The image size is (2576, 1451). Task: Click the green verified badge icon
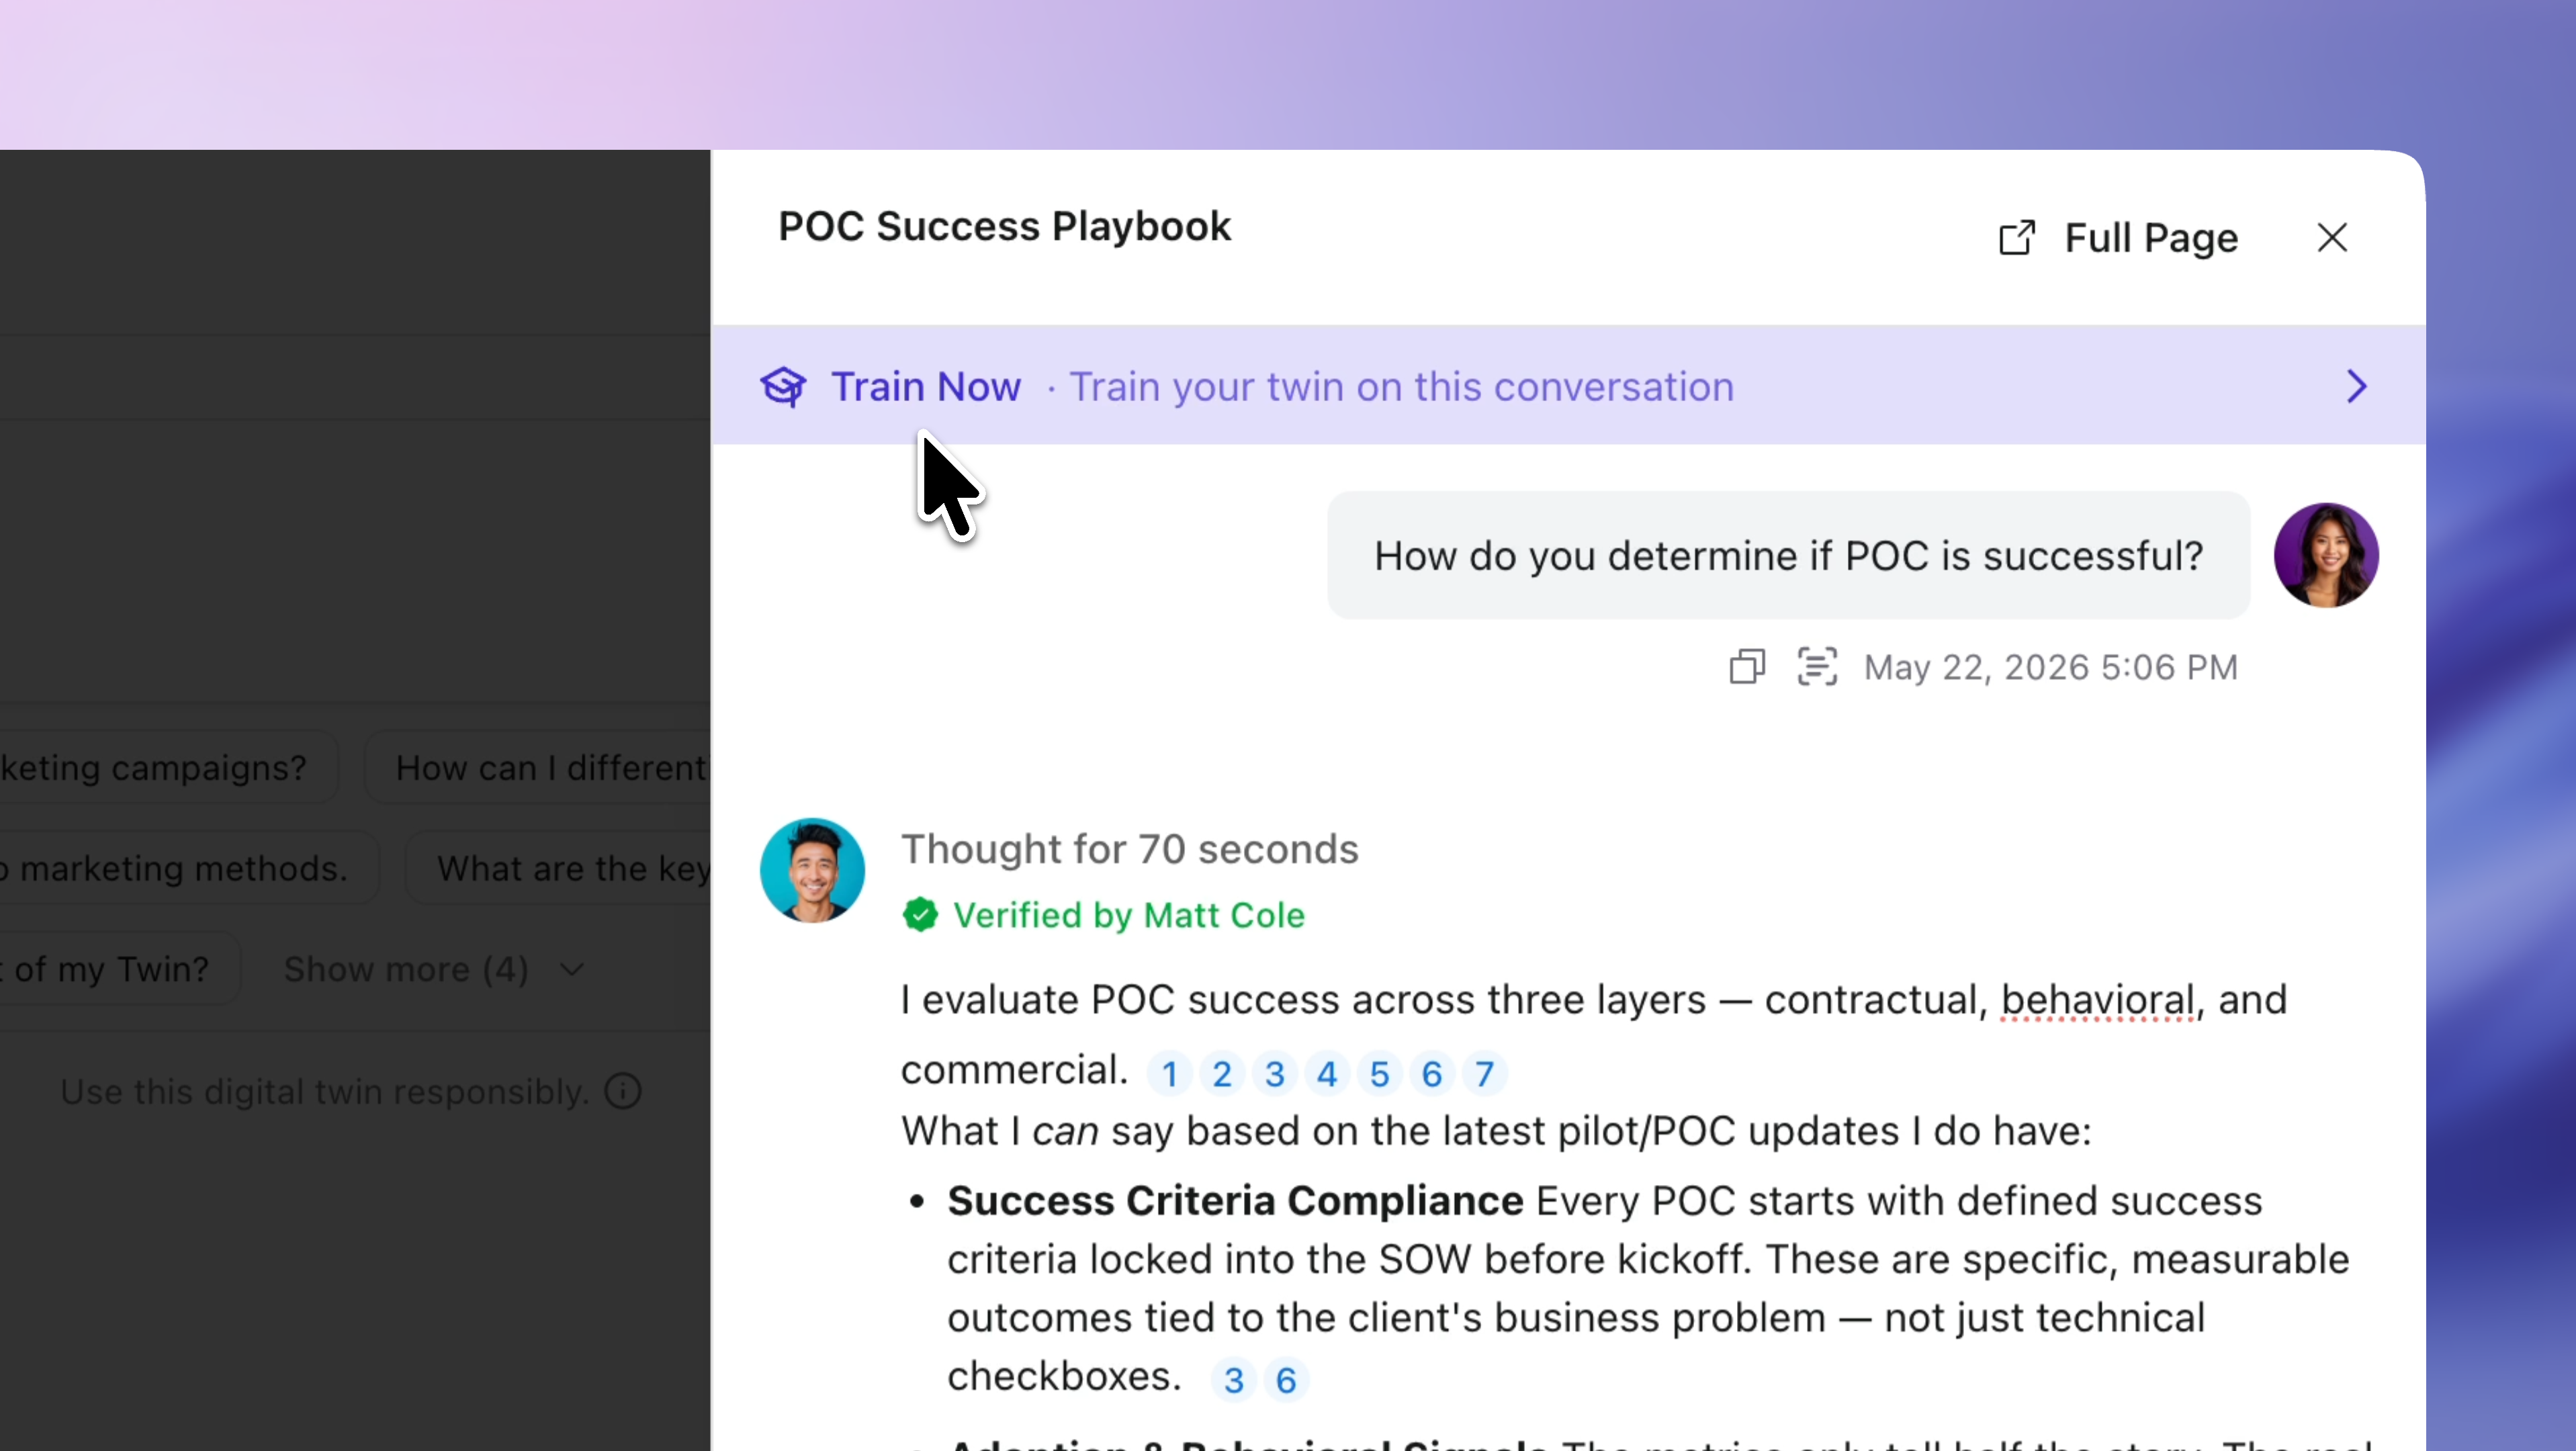920,915
